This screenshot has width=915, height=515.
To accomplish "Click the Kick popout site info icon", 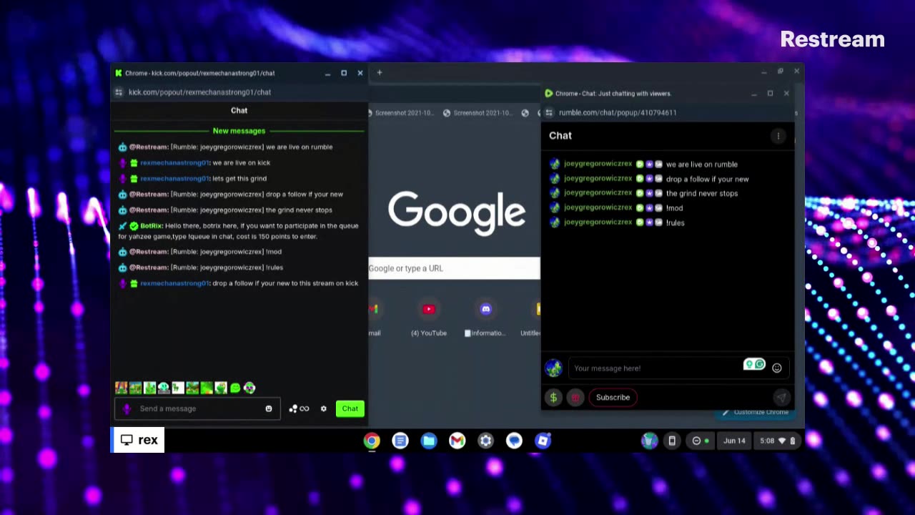I will coord(119,92).
